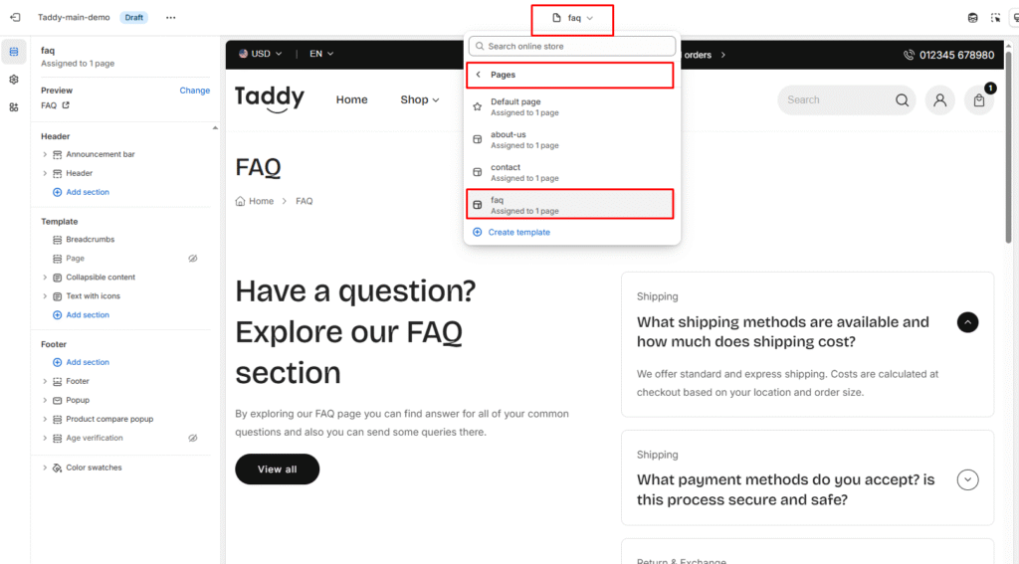Image resolution: width=1019 pixels, height=564 pixels.
Task: Select the Sections icon in left rail
Action: click(x=14, y=52)
